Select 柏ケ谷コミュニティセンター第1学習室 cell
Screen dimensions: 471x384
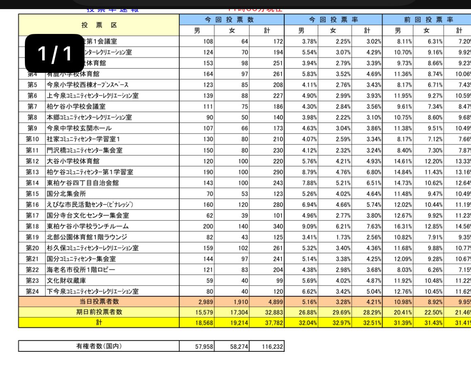112,172
